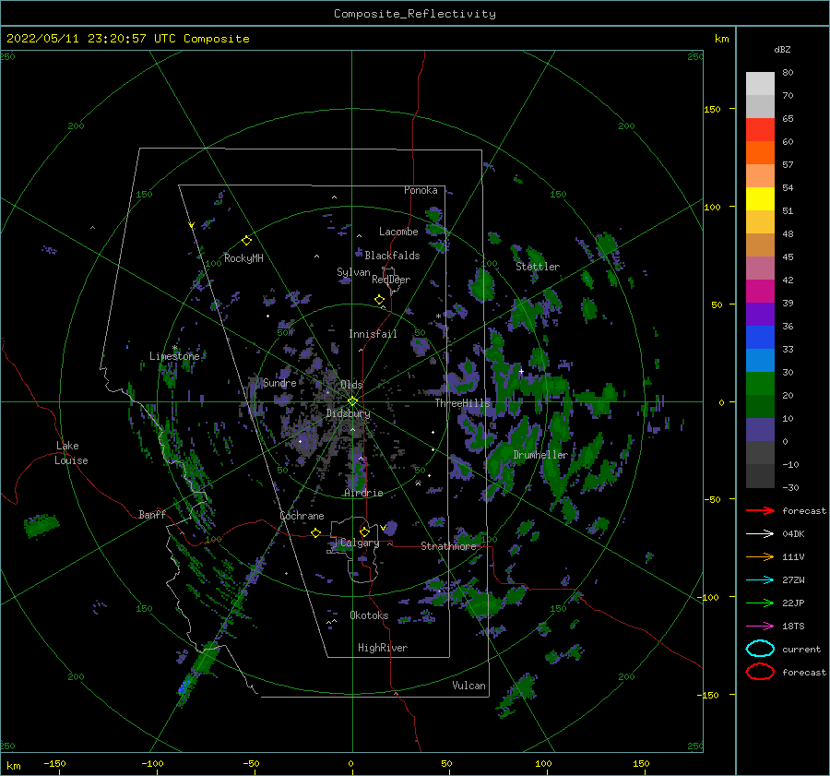This screenshot has height=776, width=830.
Task: Click the -30 value on dBZ scale
Action: point(791,488)
